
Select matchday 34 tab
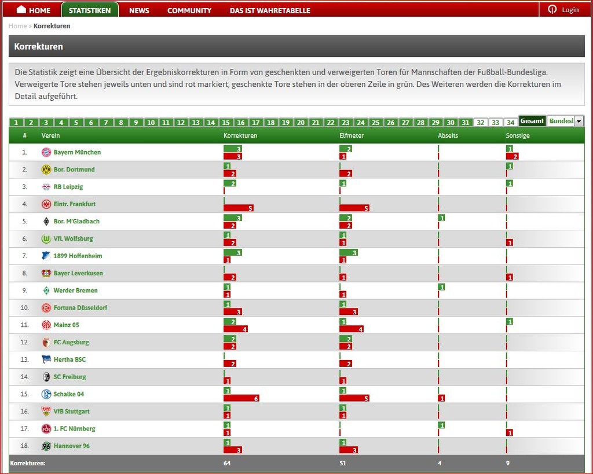(511, 123)
